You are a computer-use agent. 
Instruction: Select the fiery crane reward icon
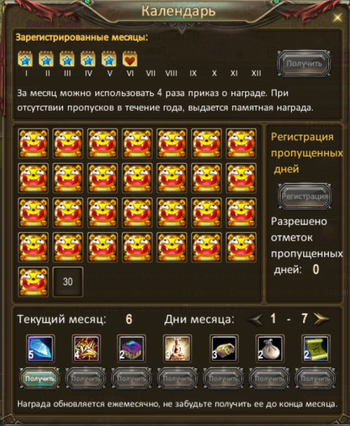click(86, 348)
